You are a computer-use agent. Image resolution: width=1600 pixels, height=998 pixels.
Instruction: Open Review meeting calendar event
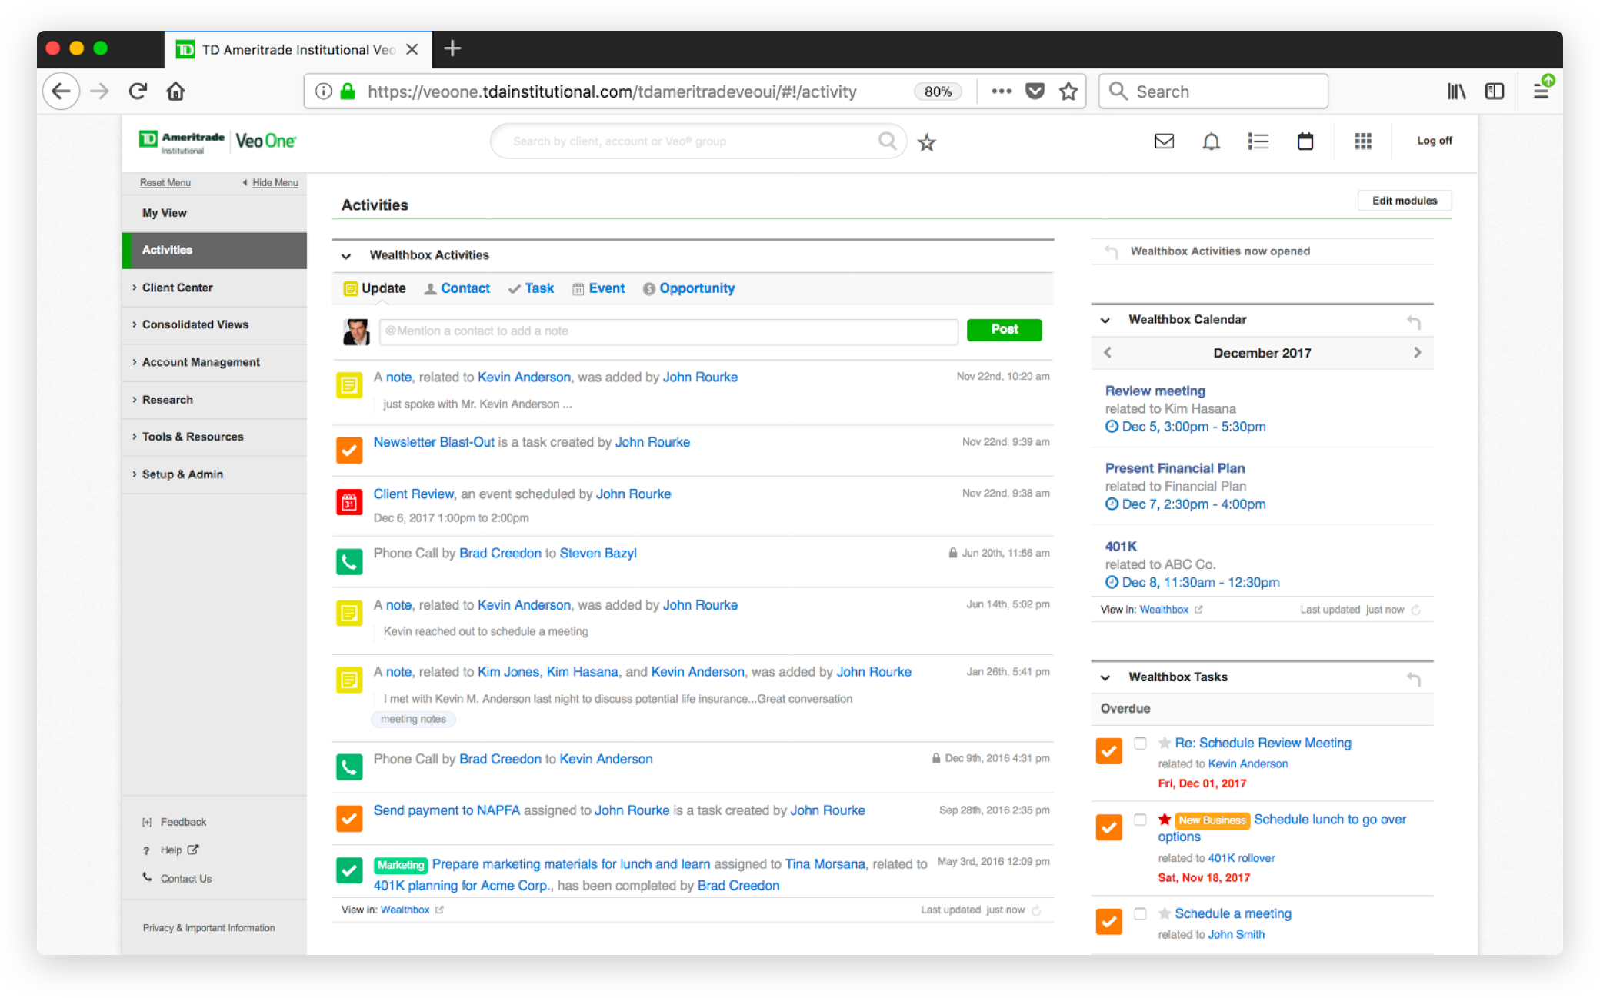tap(1155, 391)
